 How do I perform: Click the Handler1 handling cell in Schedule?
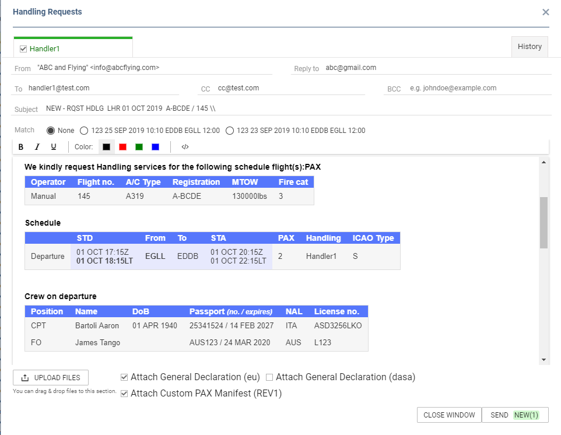321,256
